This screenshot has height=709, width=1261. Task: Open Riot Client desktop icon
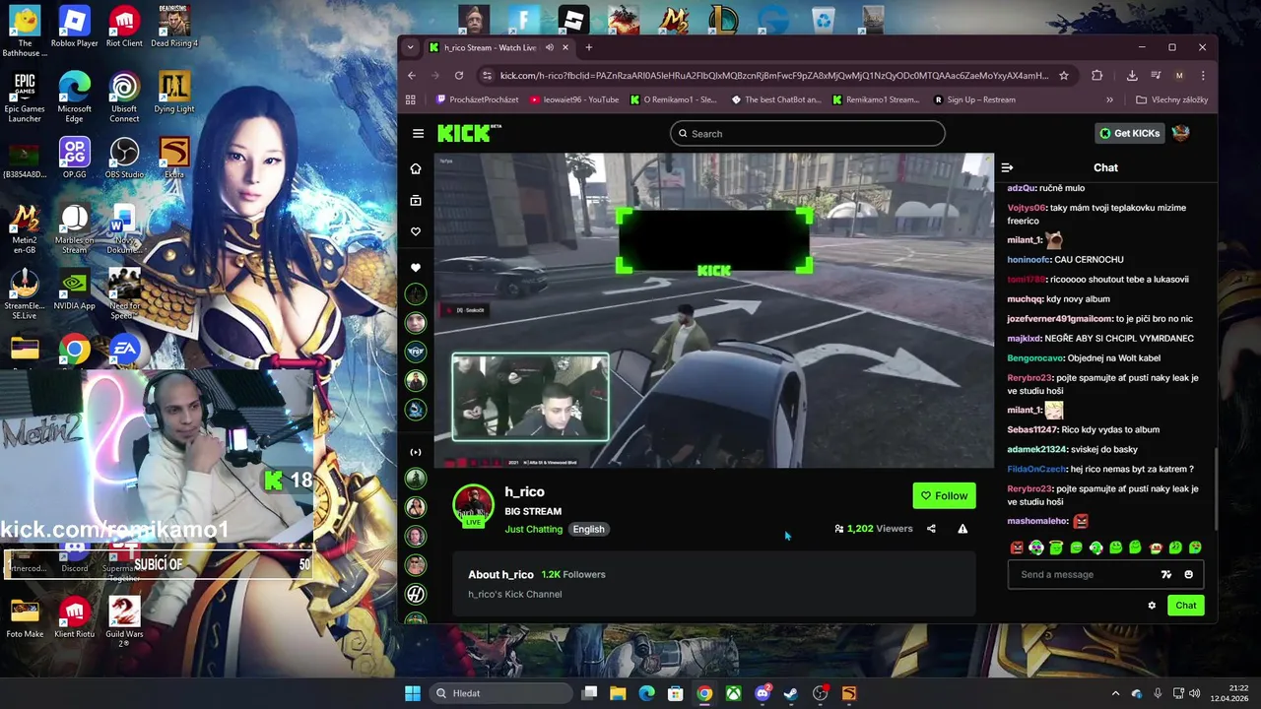coord(124,27)
